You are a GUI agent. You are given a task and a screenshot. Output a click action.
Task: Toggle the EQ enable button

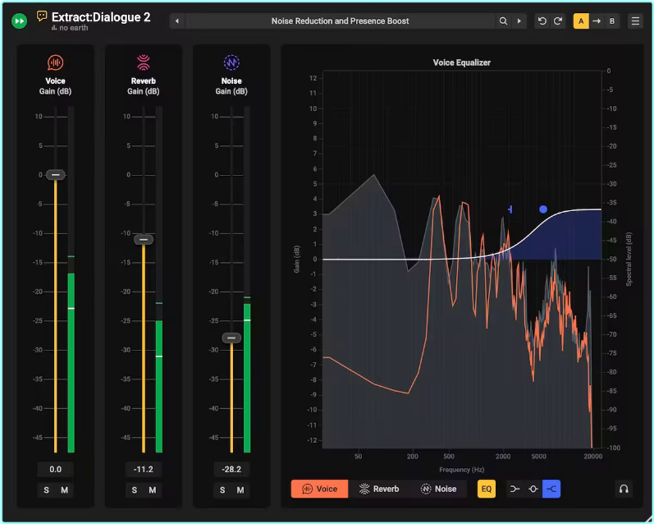tap(487, 490)
